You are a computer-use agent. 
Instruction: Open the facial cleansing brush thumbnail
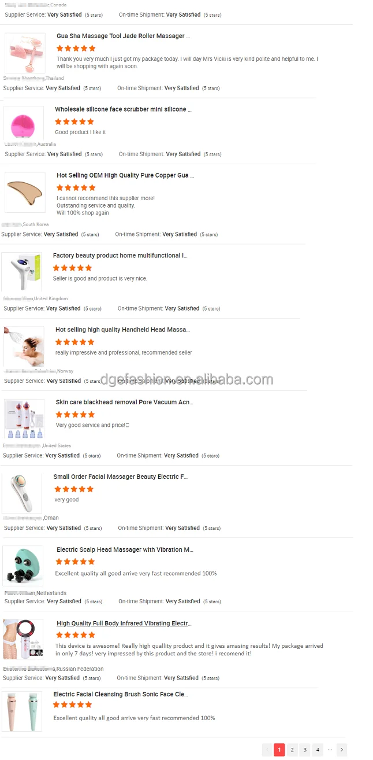[x=22, y=711]
